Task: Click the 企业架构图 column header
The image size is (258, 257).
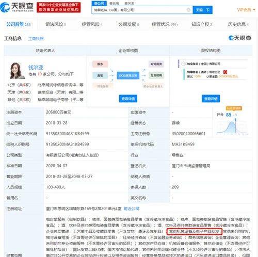Action: 128,51
